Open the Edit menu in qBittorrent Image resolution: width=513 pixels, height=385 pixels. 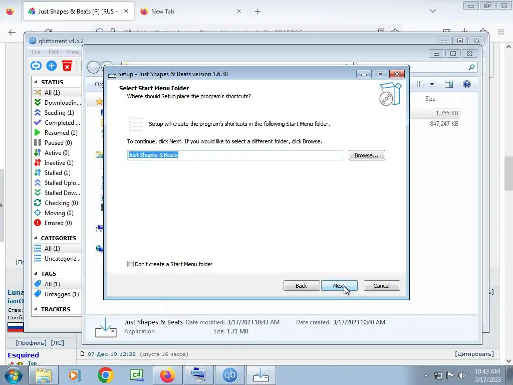pos(53,52)
